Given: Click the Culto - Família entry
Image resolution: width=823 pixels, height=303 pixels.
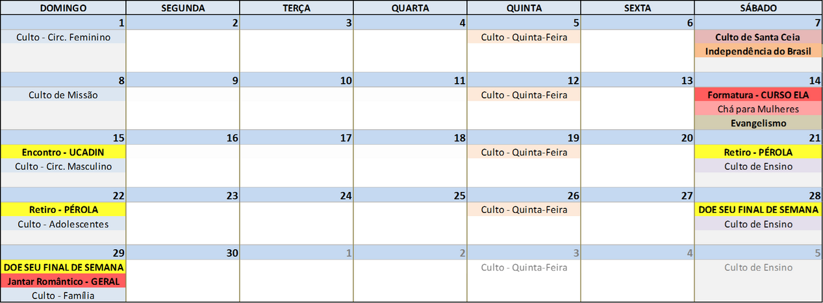Looking at the screenshot, I should [63, 295].
